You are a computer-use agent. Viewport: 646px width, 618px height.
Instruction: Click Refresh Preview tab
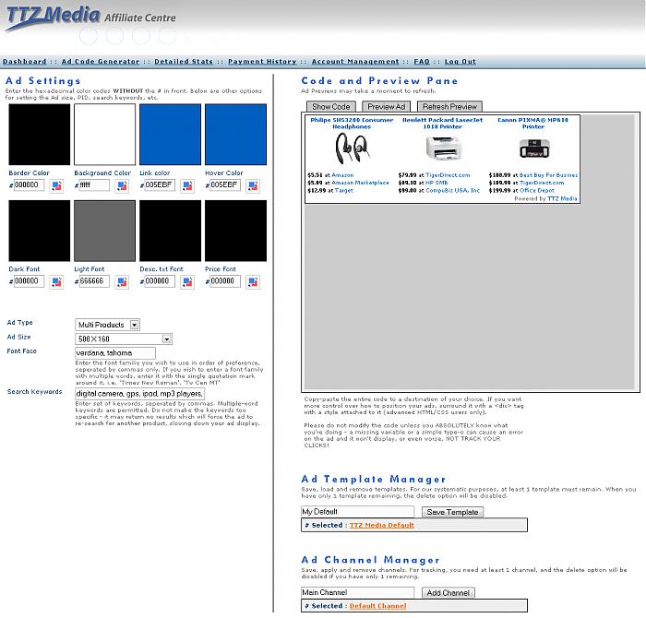tap(449, 107)
